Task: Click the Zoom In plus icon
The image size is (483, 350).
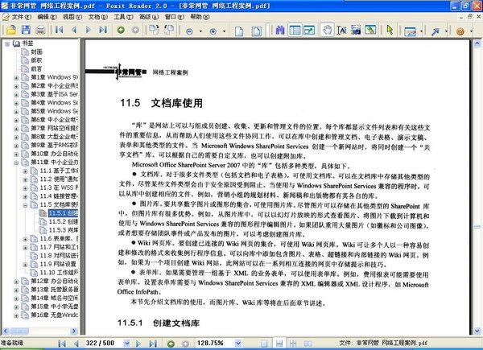Action: [x=213, y=31]
